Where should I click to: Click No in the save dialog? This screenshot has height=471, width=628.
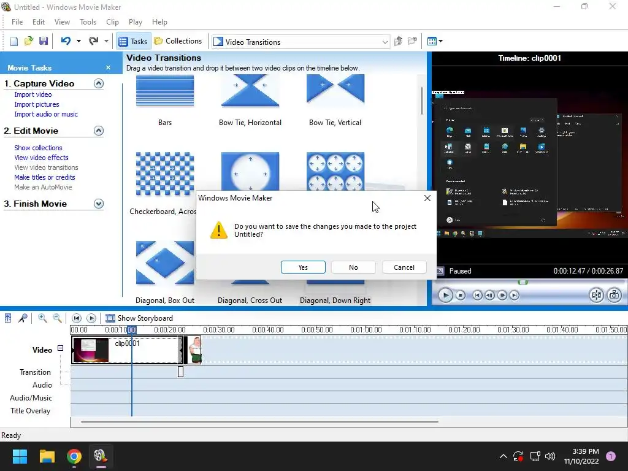pyautogui.click(x=353, y=267)
